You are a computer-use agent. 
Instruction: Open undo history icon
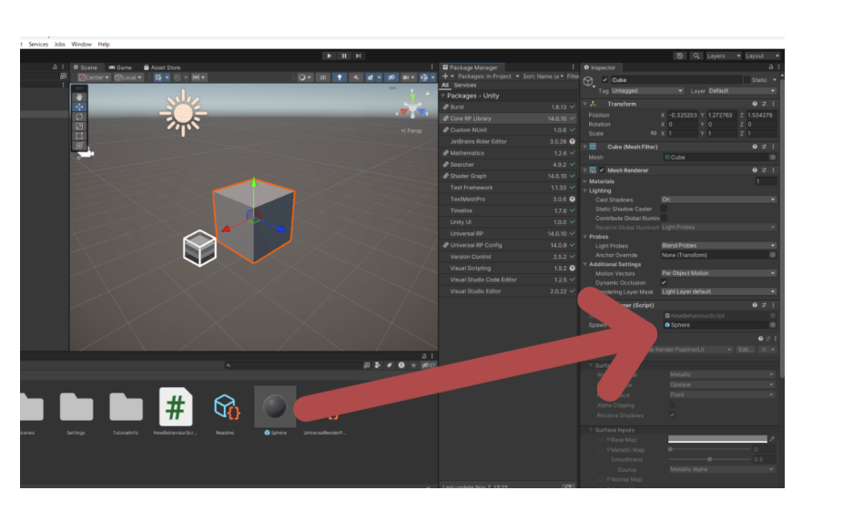[x=680, y=56]
